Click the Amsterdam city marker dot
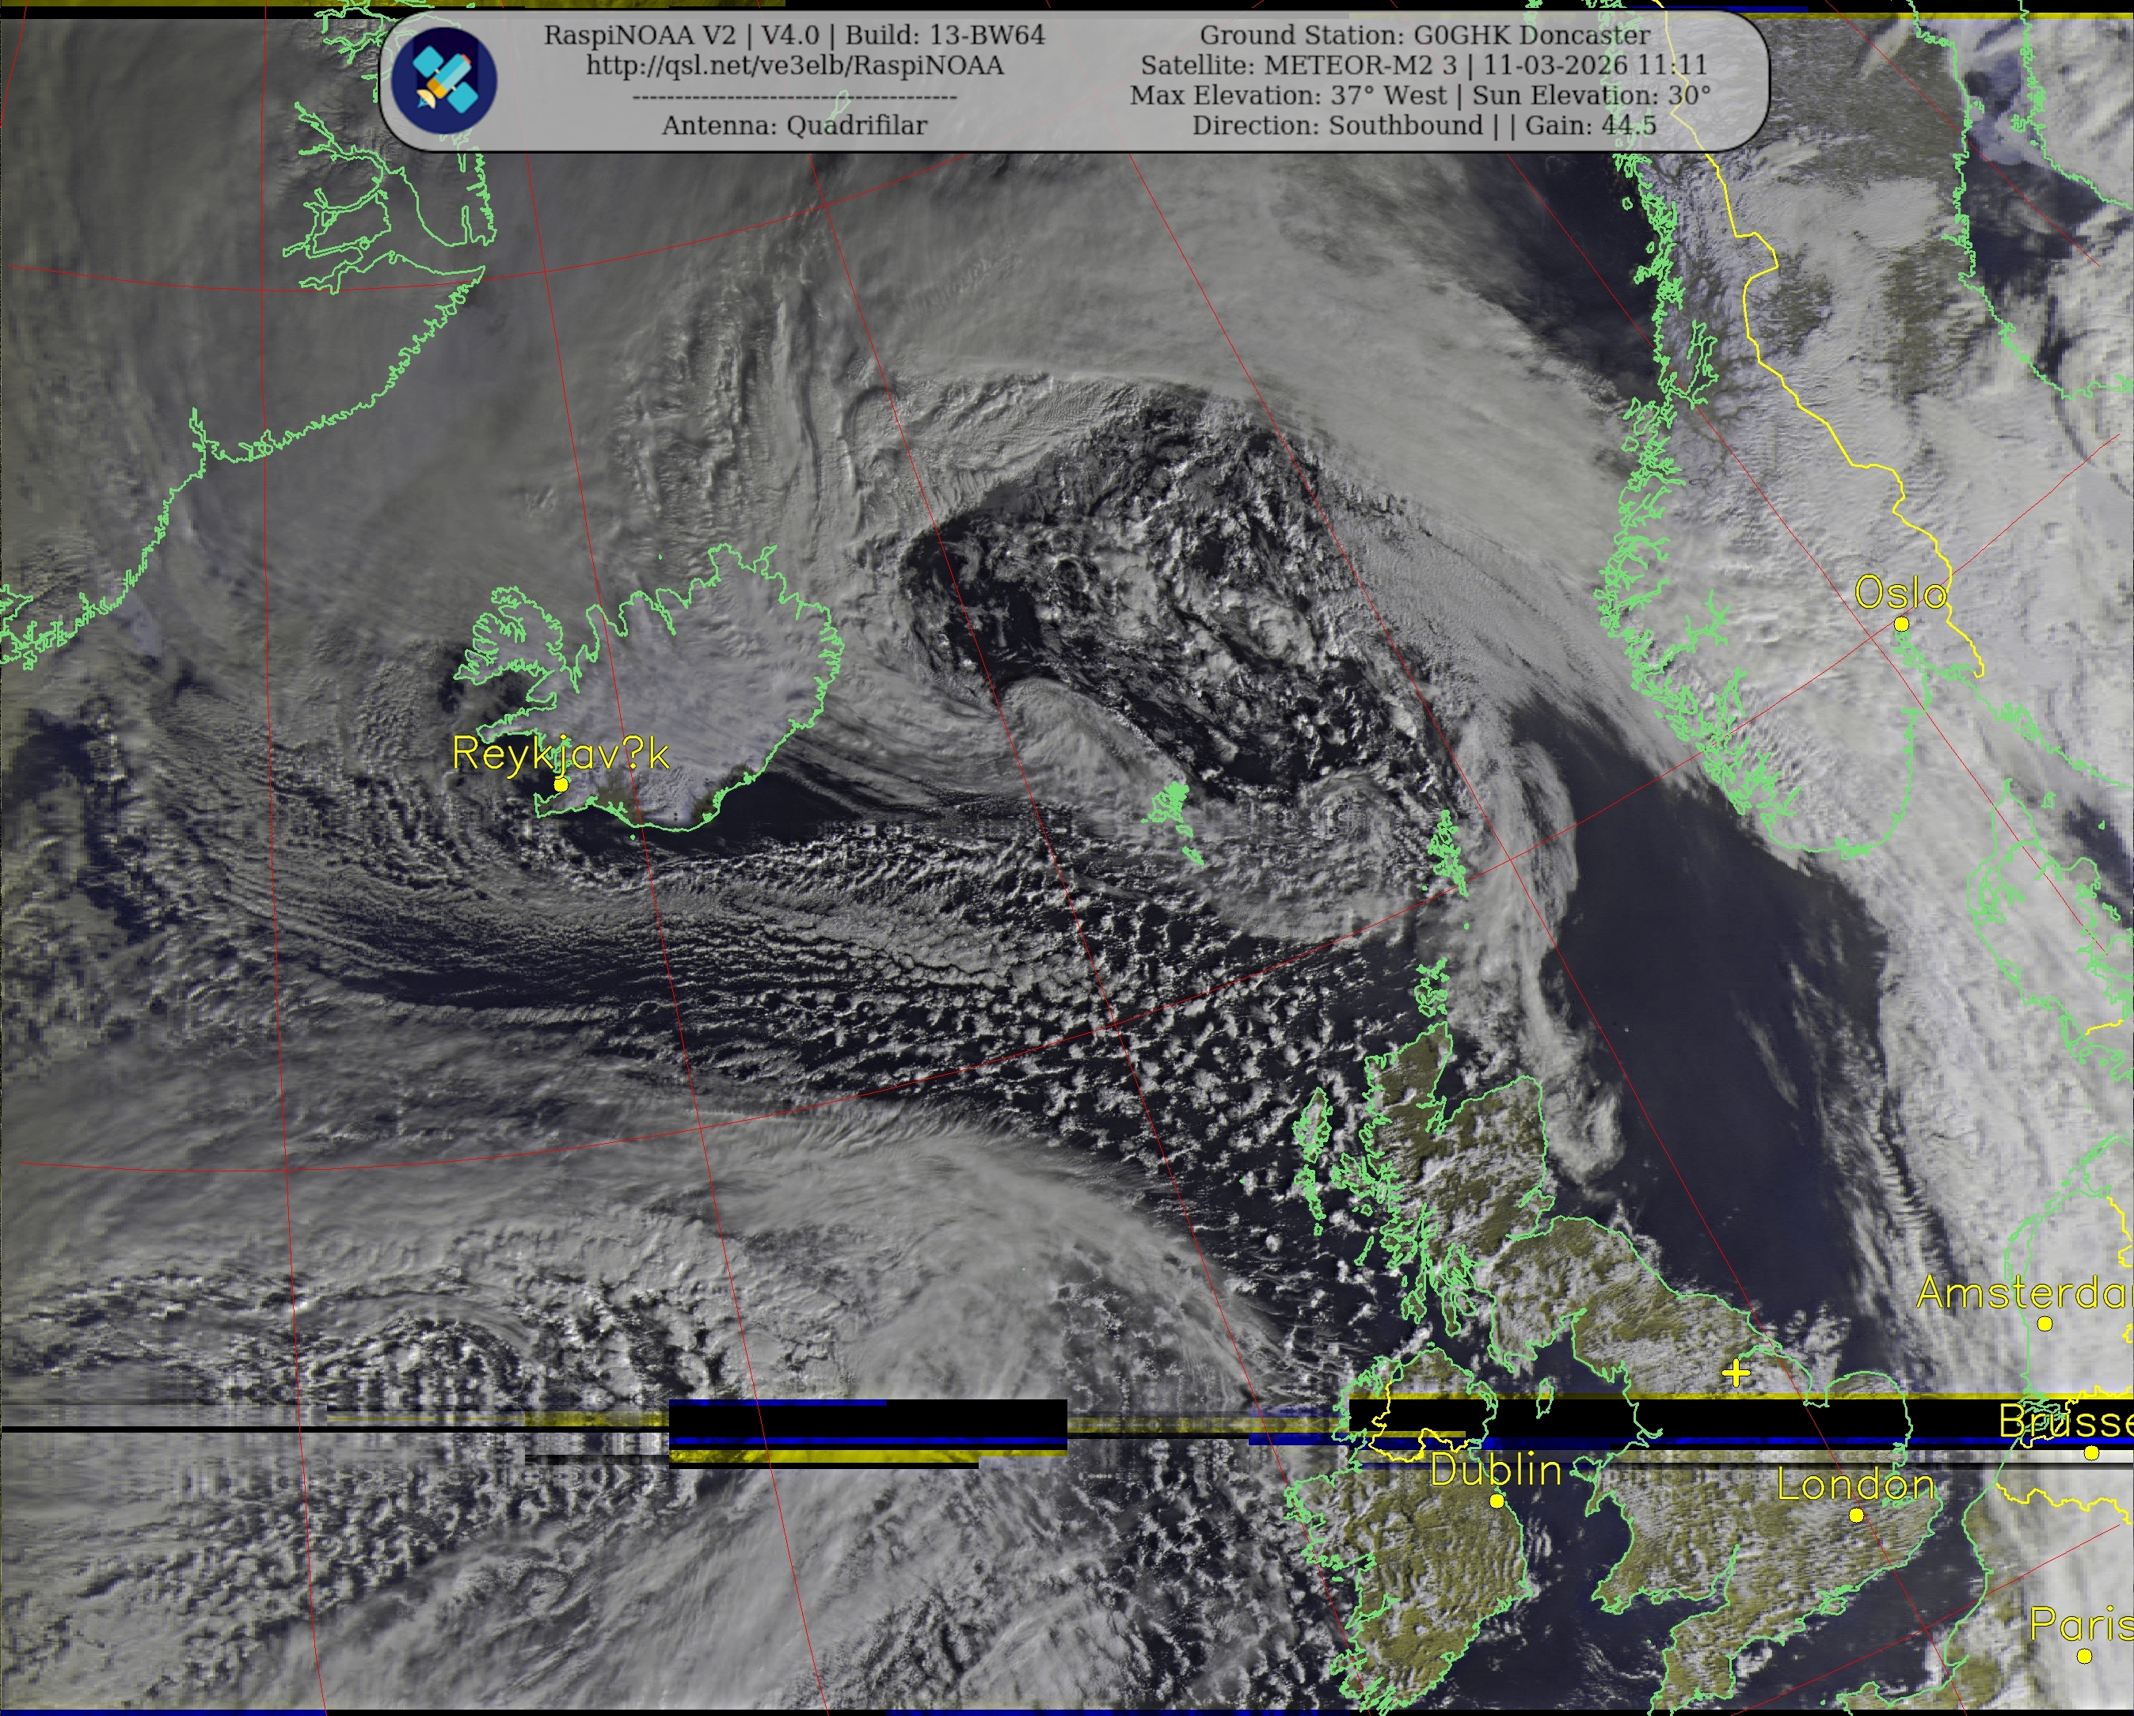 [2045, 1323]
